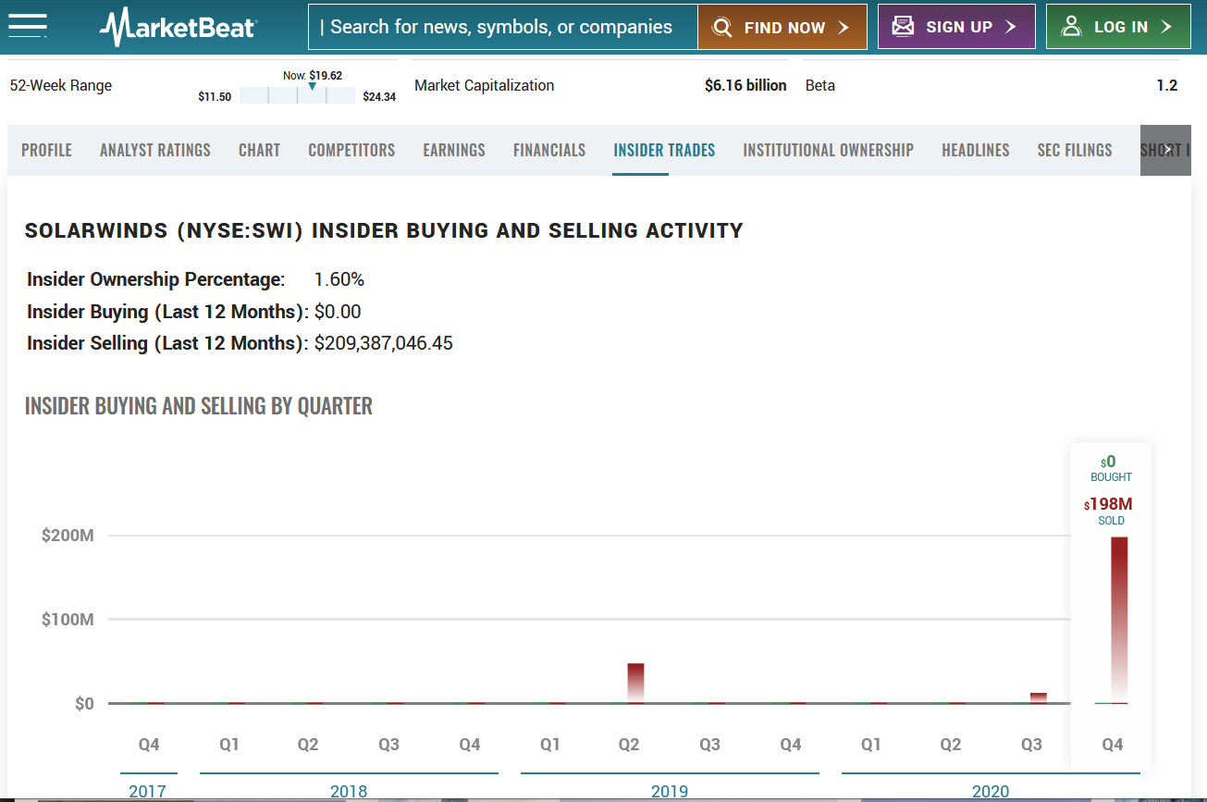Click the Q2 label under 2019
Viewport: 1207px width, 802px height.
629,745
